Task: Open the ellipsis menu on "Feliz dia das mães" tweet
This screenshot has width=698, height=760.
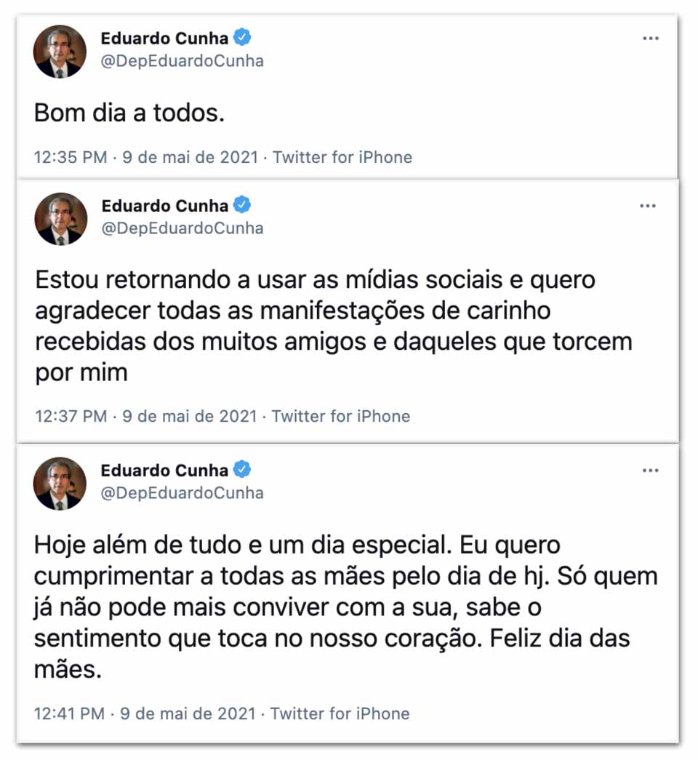Action: tap(649, 471)
